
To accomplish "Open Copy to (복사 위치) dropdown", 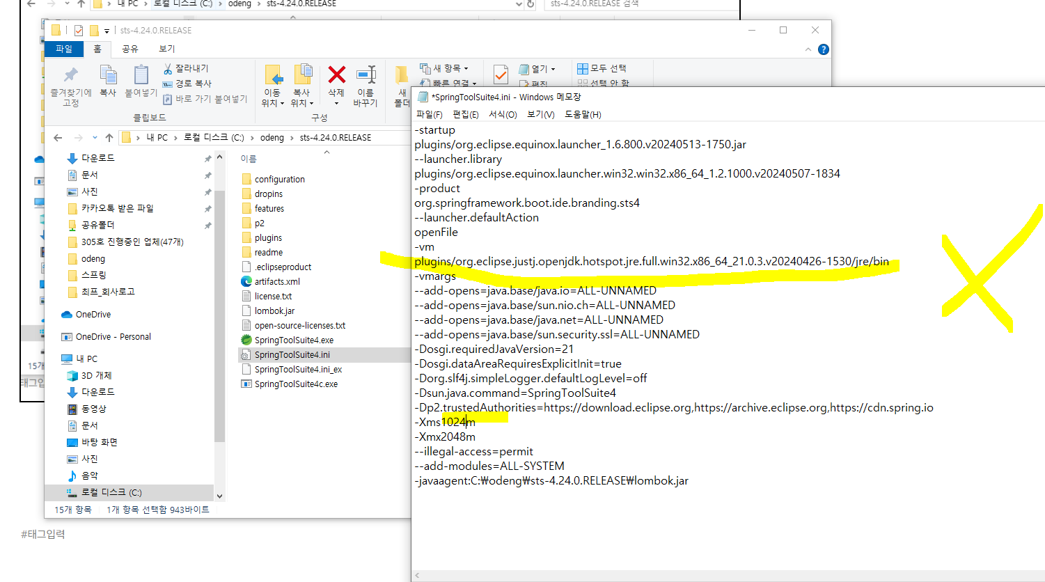I will coord(302,97).
